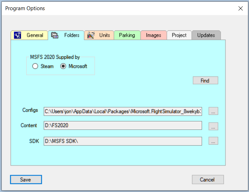This screenshot has width=249, height=192.
Task: Open the Parking tab
Action: tap(127, 35)
